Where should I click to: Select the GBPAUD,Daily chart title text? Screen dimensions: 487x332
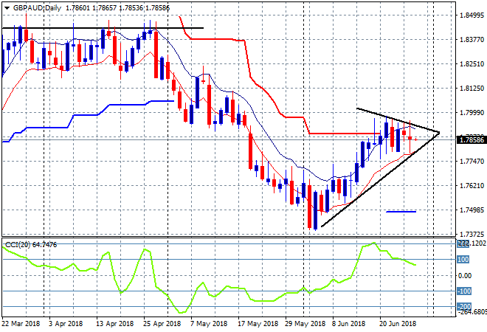point(37,8)
